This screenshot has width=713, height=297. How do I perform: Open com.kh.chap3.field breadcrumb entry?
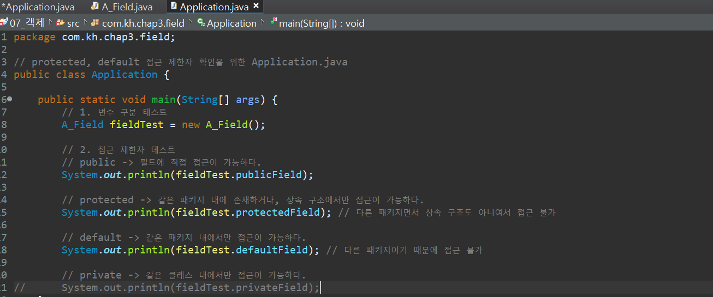click(x=143, y=23)
